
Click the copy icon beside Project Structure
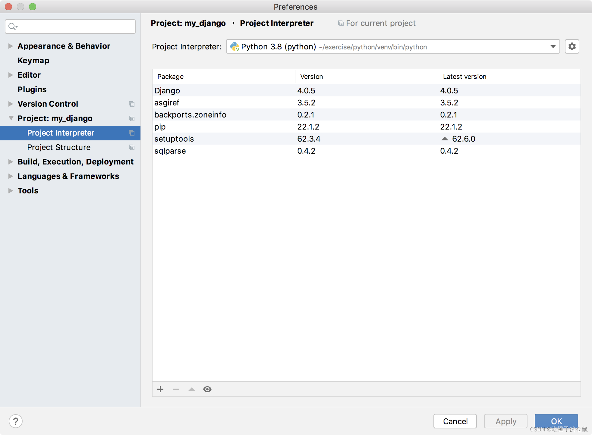[x=132, y=147]
